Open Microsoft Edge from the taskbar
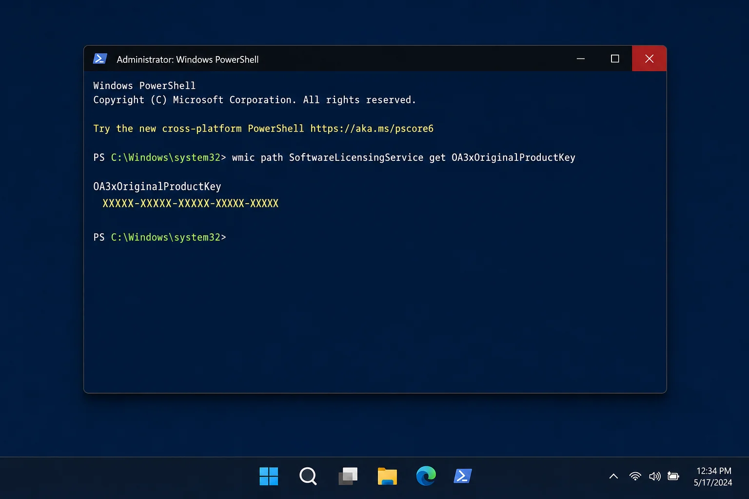Image resolution: width=749 pixels, height=499 pixels. pos(426,476)
